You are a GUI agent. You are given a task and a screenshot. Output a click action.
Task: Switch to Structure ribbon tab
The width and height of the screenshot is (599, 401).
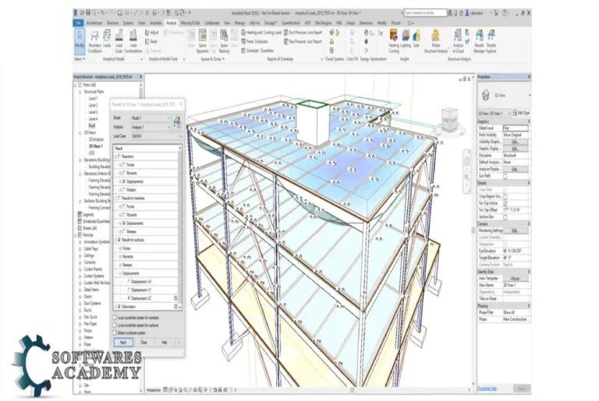112,23
